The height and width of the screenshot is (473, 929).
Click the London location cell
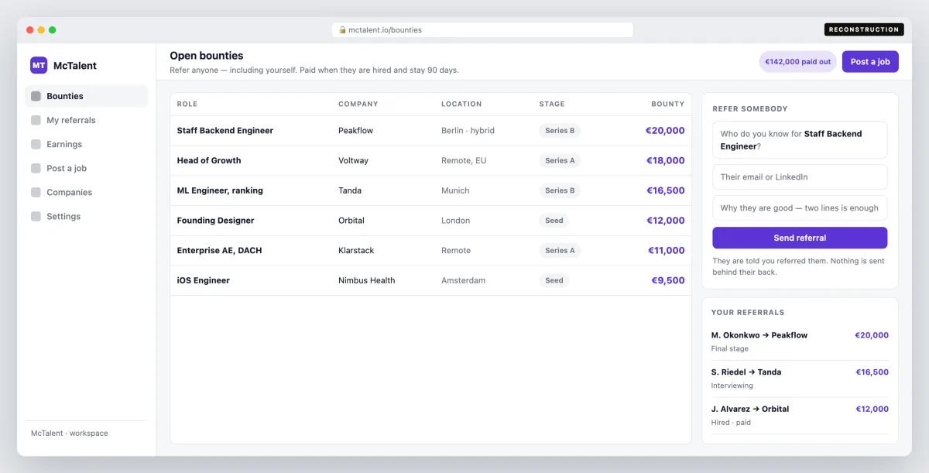(x=456, y=221)
